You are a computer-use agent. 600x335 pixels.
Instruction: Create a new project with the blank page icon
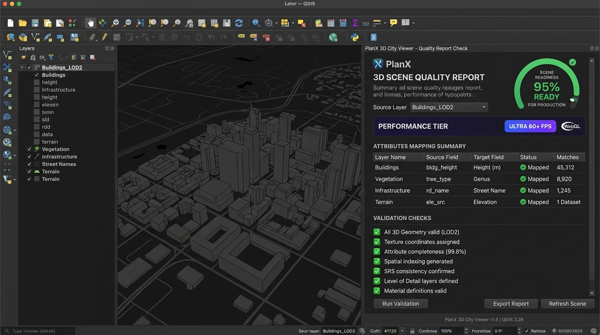click(10, 23)
